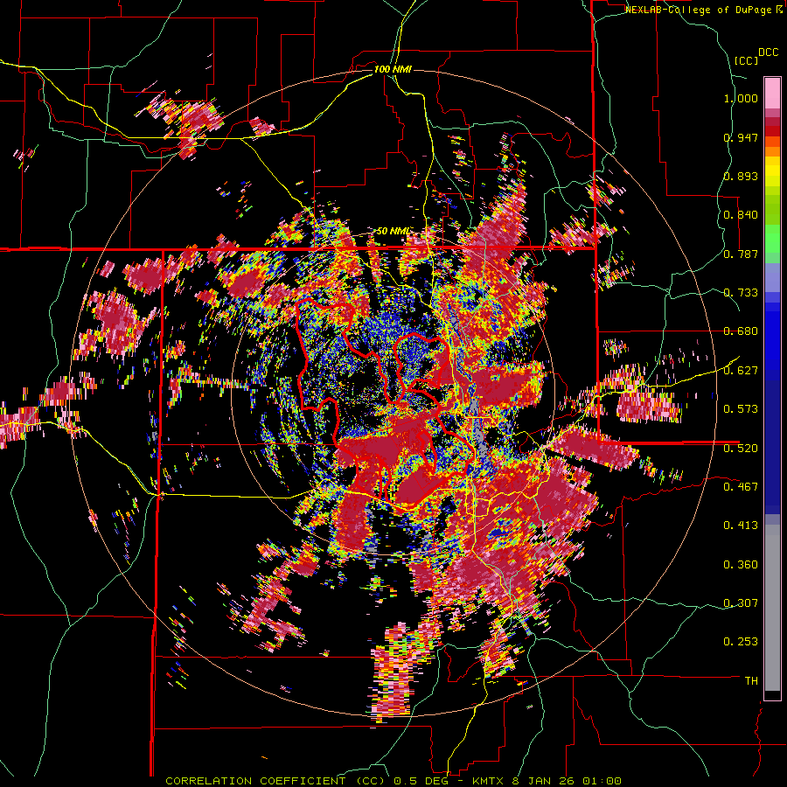Click the 0.627 value on color scale
Screen dimensions: 787x787
pos(741,371)
